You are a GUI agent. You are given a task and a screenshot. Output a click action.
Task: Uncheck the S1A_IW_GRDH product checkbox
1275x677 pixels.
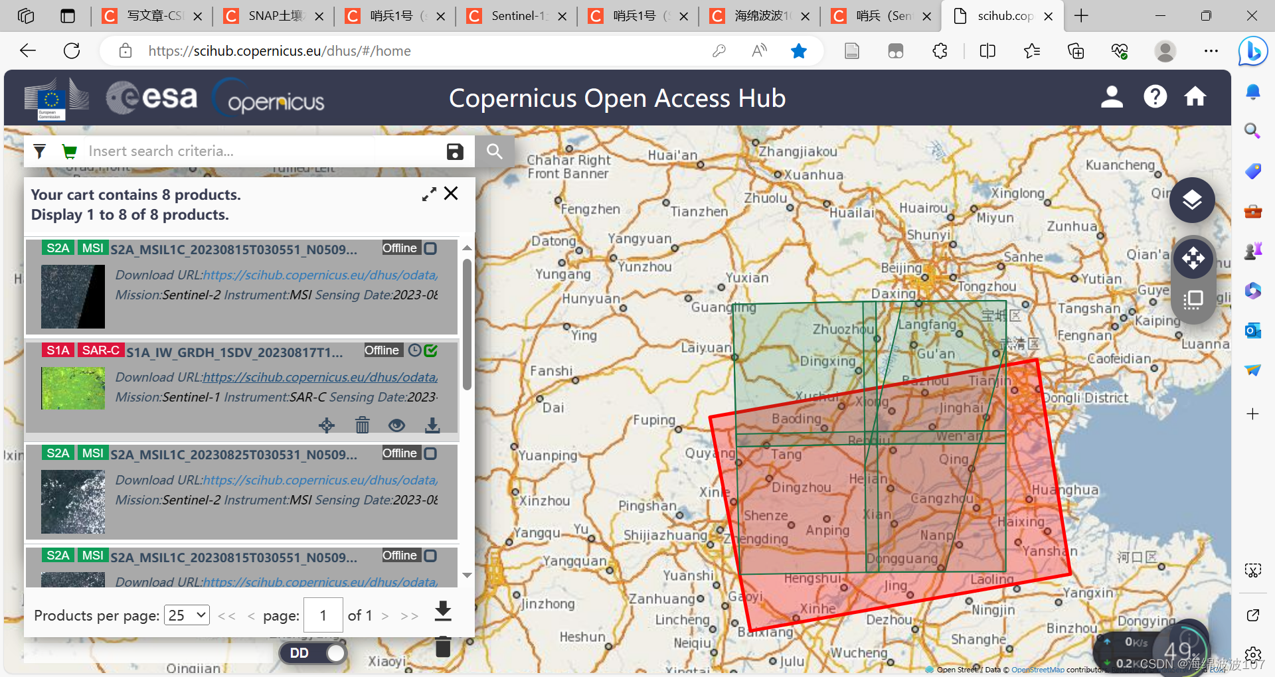pos(430,350)
